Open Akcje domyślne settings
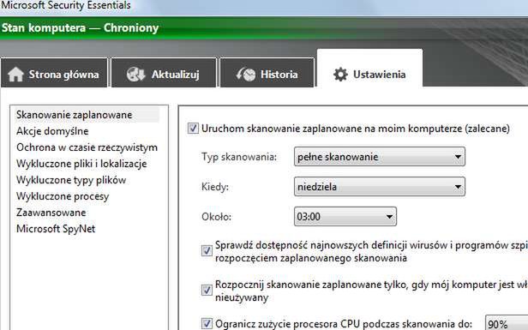Image resolution: width=528 pixels, height=330 pixels. 52,131
